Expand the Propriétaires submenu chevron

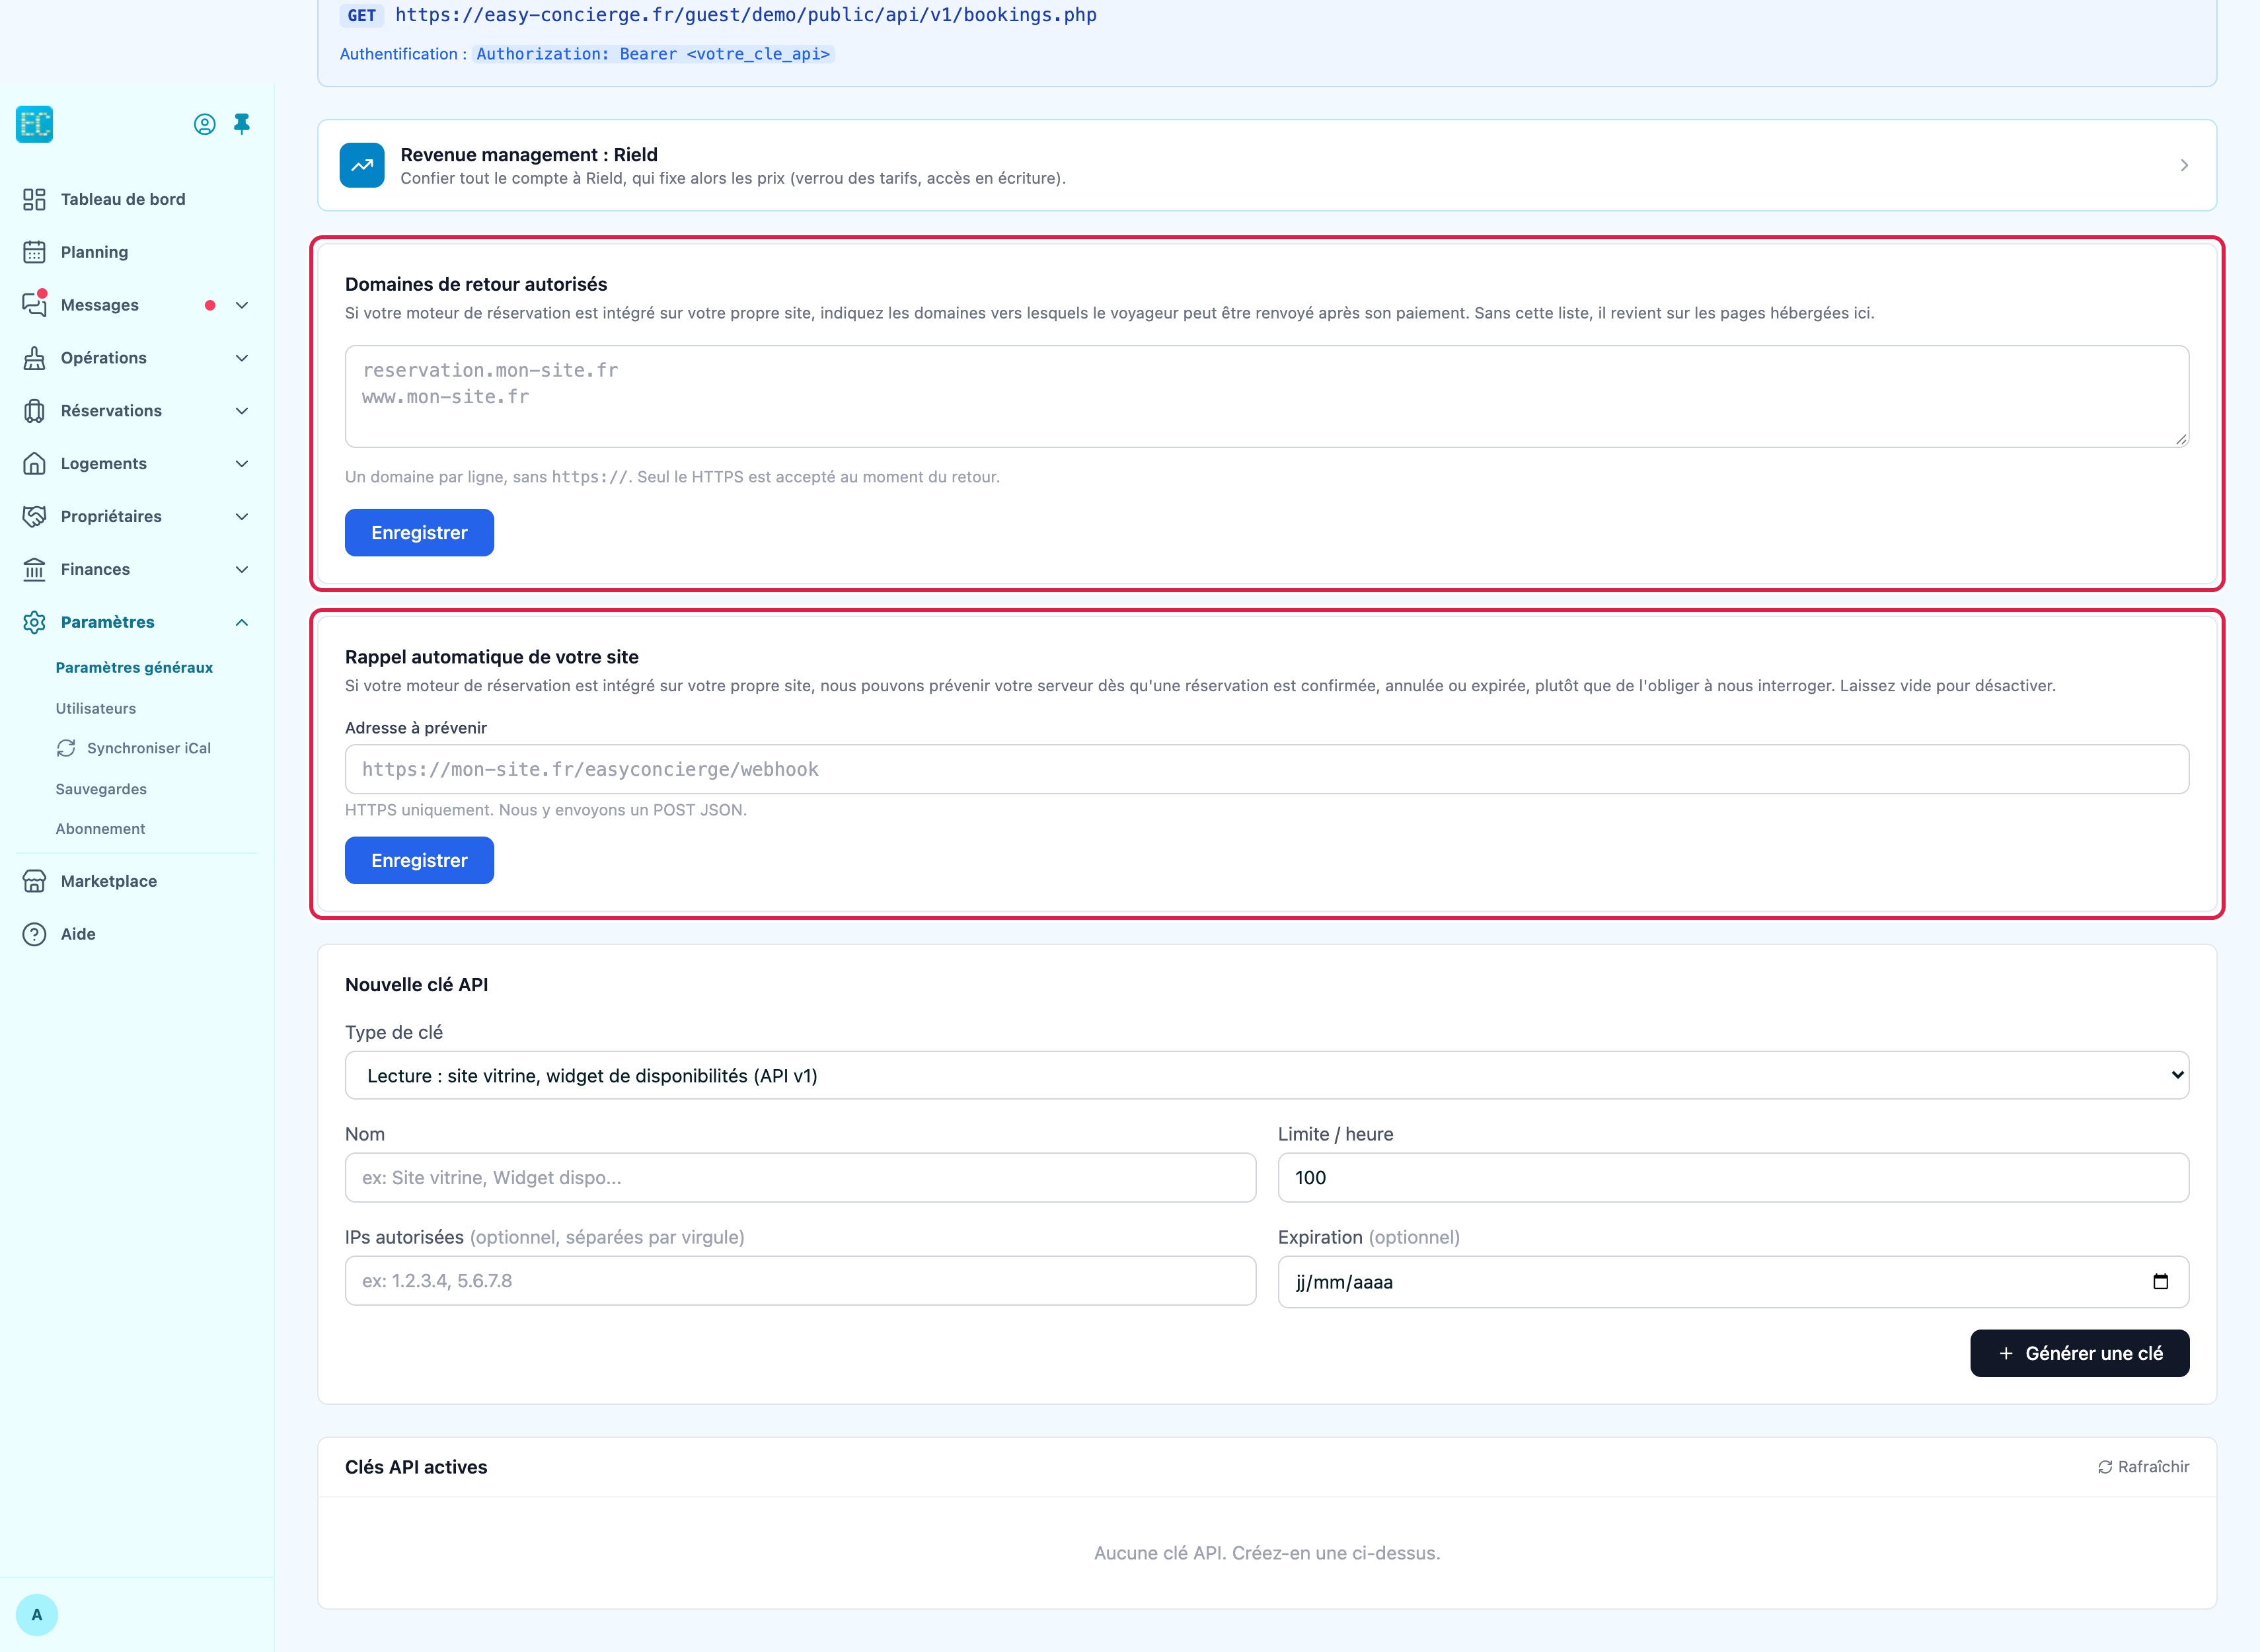click(x=242, y=516)
